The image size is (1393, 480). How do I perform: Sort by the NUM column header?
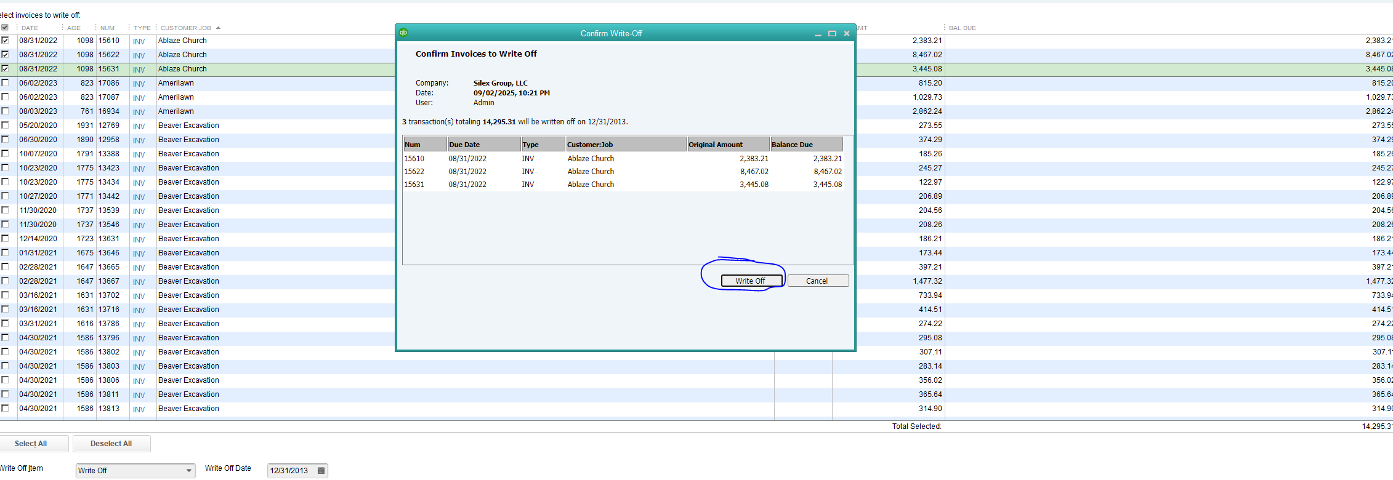(x=107, y=28)
